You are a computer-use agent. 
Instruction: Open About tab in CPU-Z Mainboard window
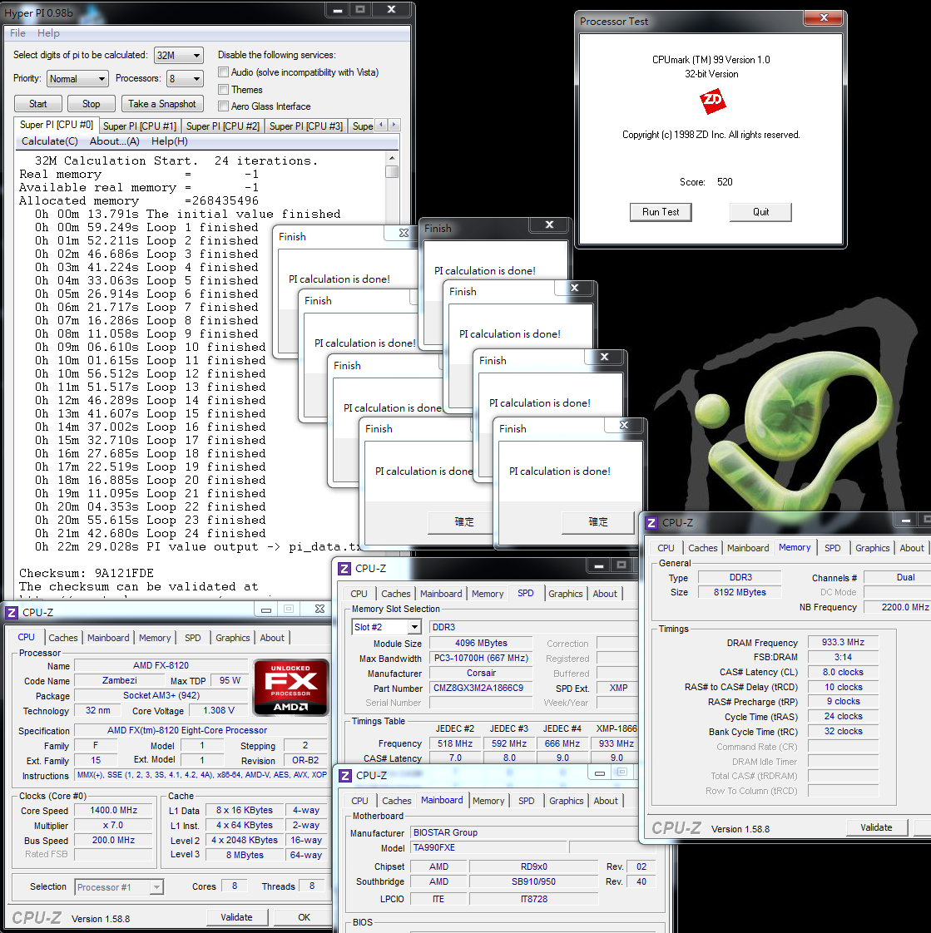pos(606,801)
